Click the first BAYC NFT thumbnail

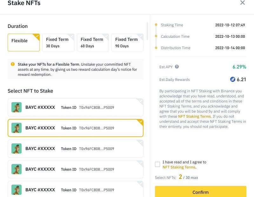[x=17, y=107]
